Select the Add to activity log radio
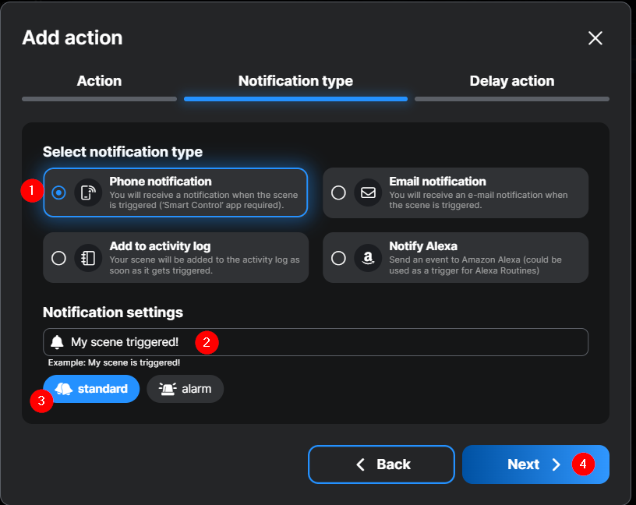This screenshot has width=636, height=505. pyautogui.click(x=58, y=258)
